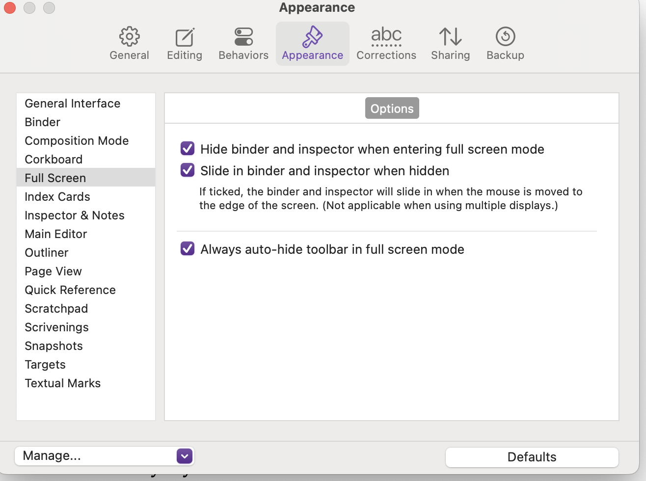Toggle Slide in binder and inspector checkbox
The image size is (646, 481).
(x=188, y=170)
